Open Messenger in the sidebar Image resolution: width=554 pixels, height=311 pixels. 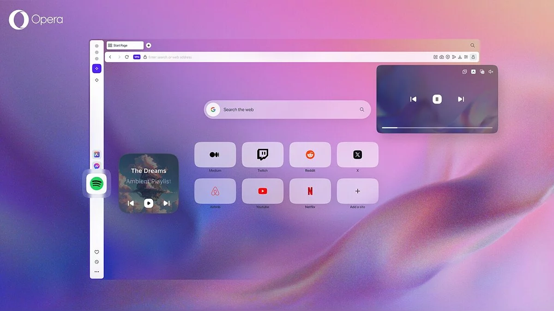[96, 166]
